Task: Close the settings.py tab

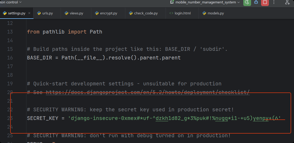Action: [x=29, y=13]
